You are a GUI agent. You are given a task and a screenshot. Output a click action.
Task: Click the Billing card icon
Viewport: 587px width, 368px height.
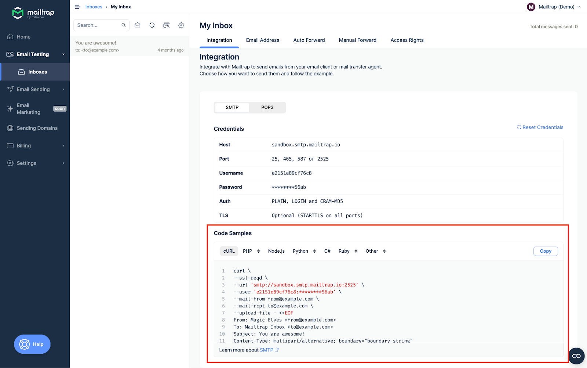(x=10, y=146)
